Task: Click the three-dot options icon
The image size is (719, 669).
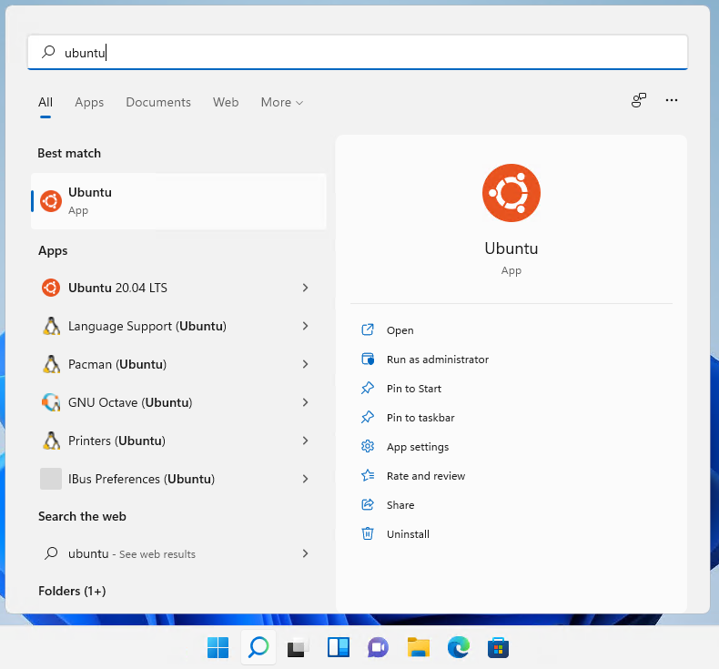Action: pos(672,101)
